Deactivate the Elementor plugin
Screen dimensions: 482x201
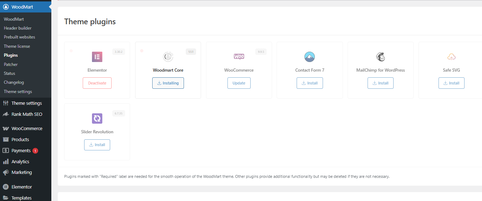(97, 83)
